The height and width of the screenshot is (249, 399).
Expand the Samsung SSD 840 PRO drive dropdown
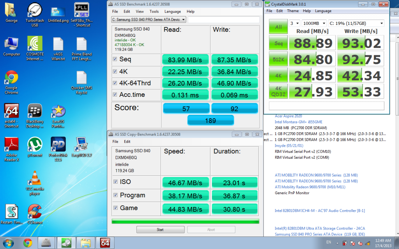(149, 19)
